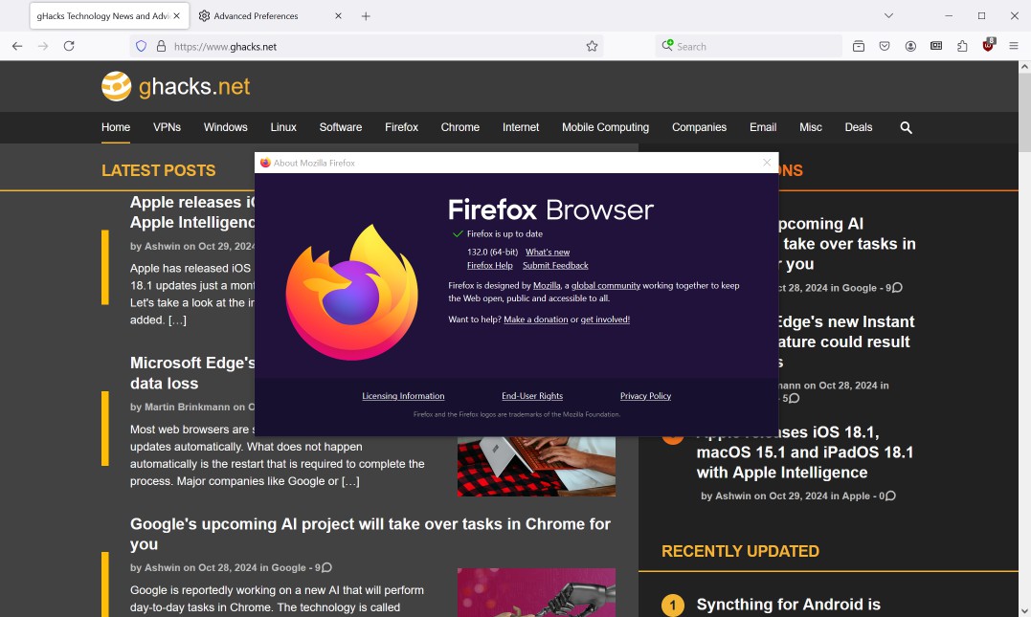The width and height of the screenshot is (1031, 617).
Task: Open the Firefox application hamburger menu
Action: (1014, 46)
